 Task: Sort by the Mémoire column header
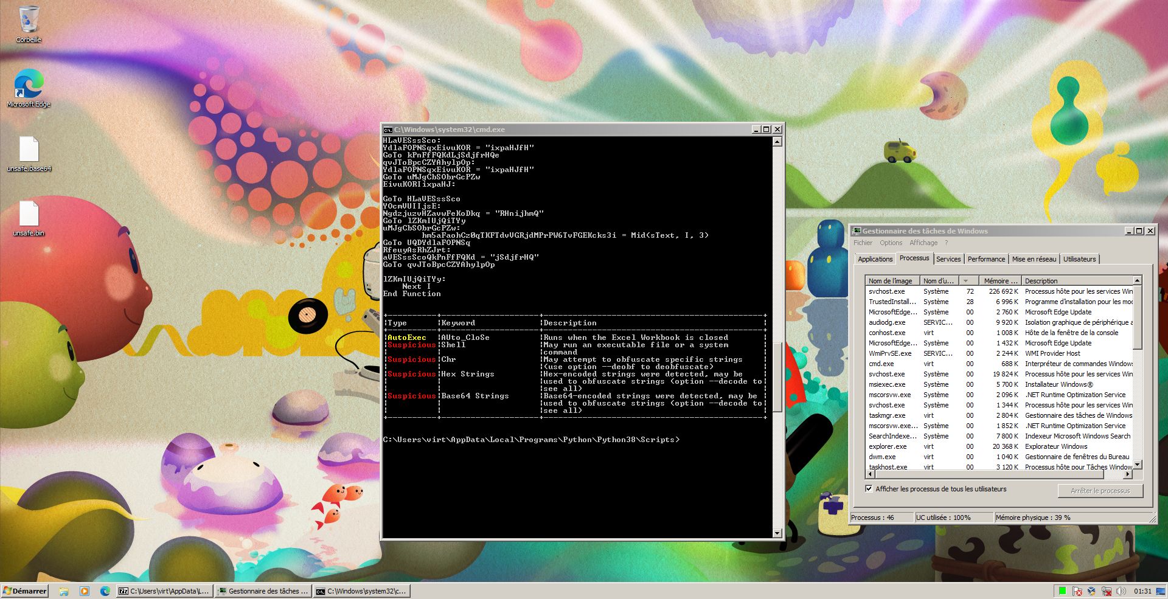click(x=1000, y=281)
